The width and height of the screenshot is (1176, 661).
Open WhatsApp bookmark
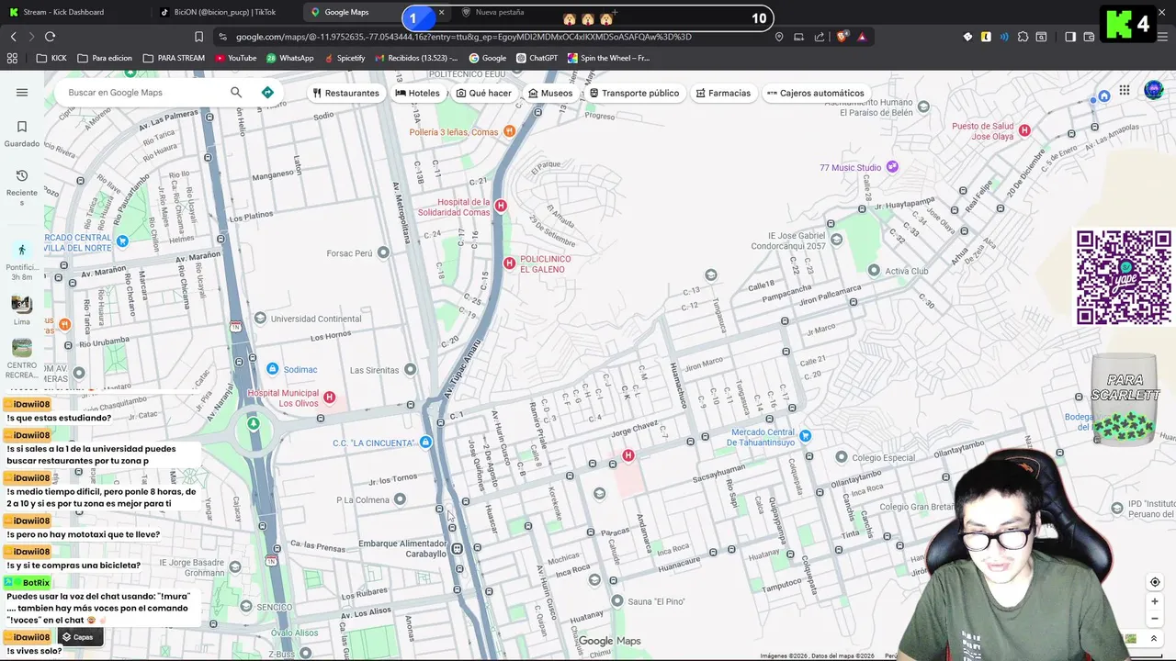coord(289,58)
